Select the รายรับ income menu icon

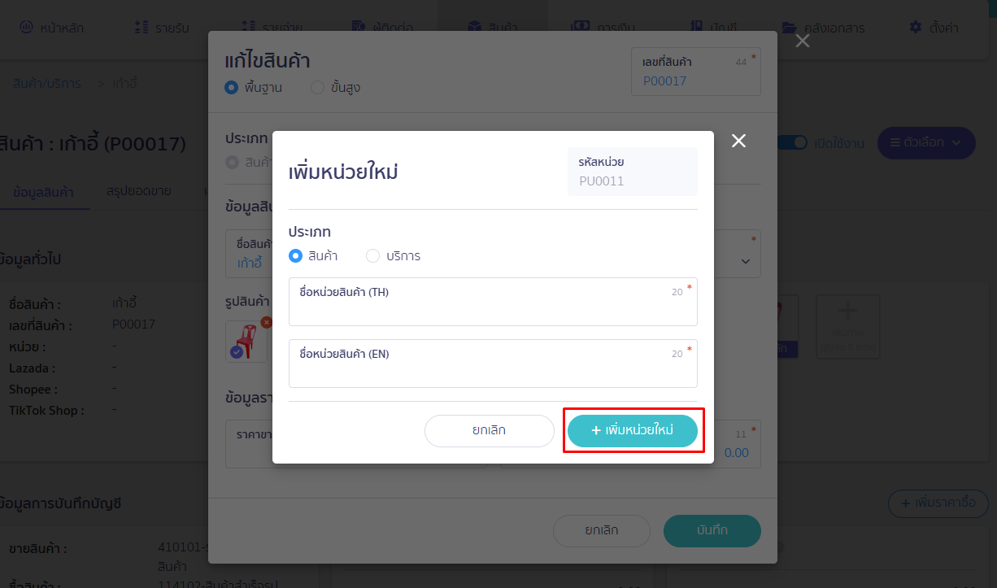[140, 25]
